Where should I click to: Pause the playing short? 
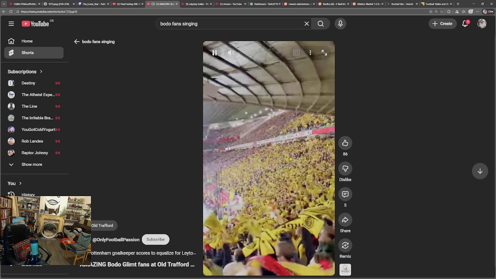click(214, 53)
